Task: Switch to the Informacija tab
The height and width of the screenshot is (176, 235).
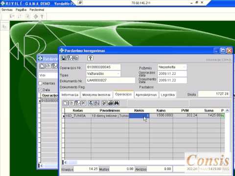Action: tap(70, 95)
